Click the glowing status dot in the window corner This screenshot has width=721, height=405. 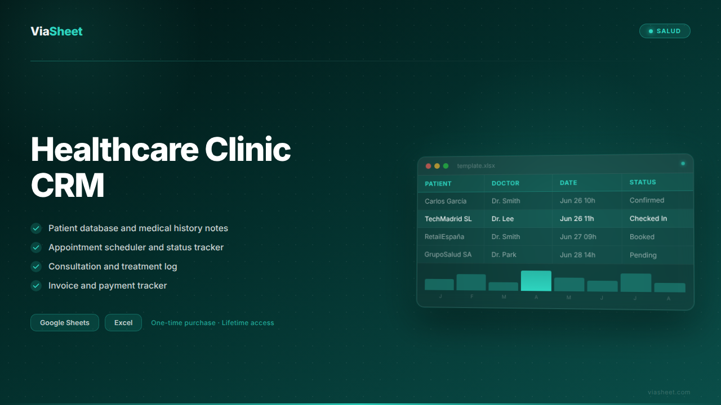pyautogui.click(x=683, y=164)
